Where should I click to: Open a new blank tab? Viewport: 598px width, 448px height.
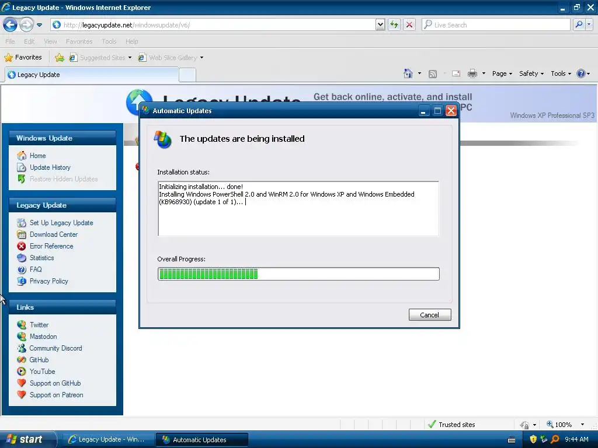point(187,75)
